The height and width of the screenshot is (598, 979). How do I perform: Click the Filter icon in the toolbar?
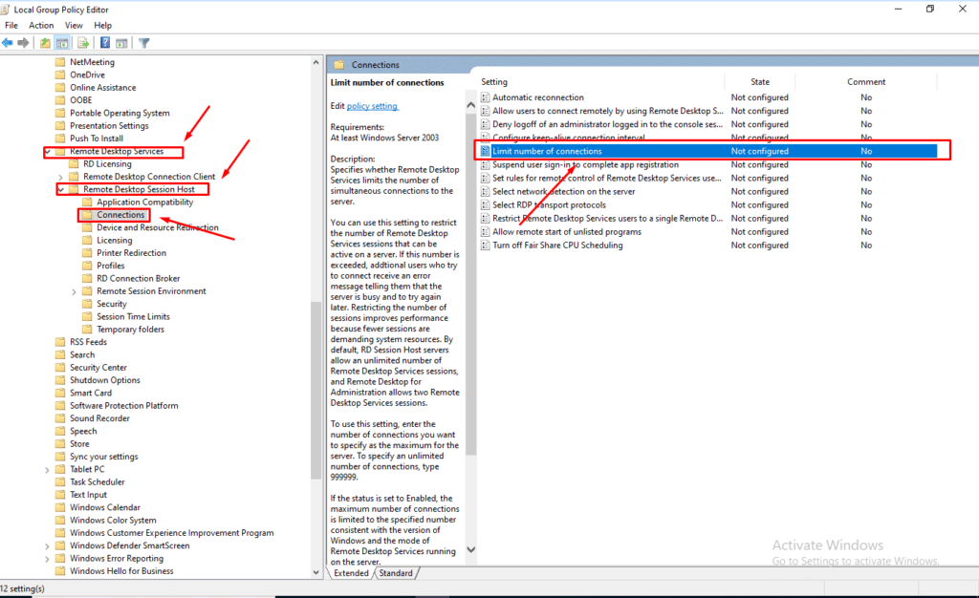144,42
